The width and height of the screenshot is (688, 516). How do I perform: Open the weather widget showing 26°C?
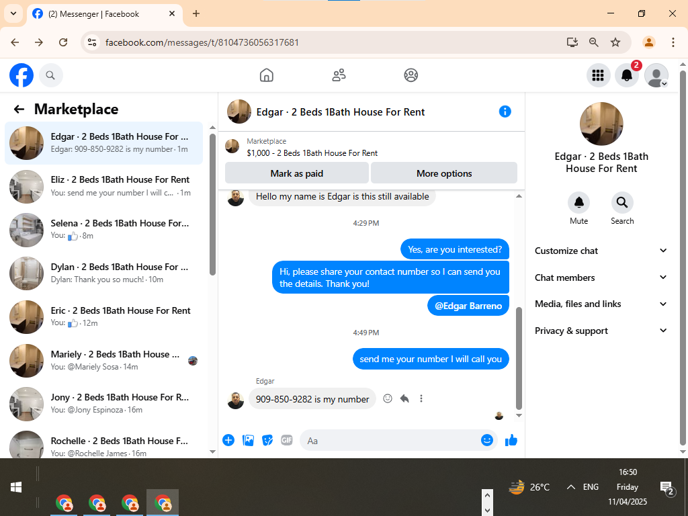pos(529,487)
